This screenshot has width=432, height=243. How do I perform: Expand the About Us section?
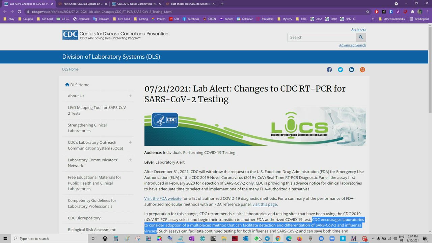[130, 96]
